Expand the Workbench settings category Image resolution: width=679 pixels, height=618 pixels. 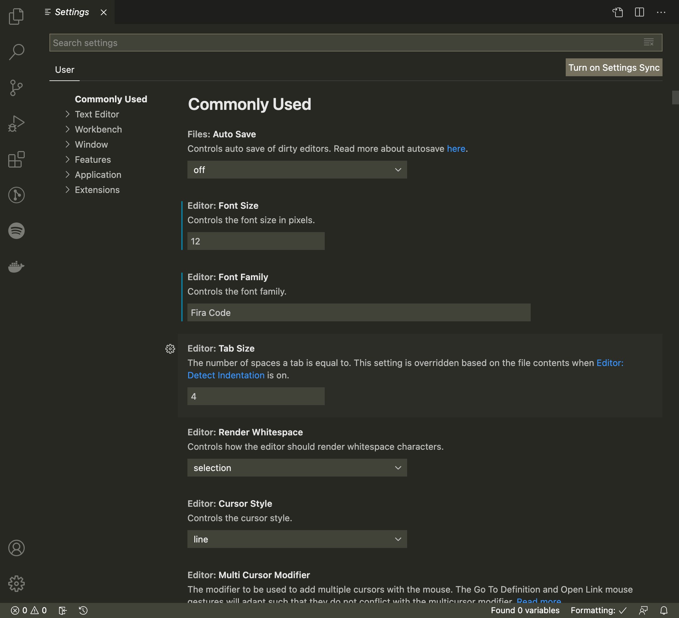click(x=98, y=129)
